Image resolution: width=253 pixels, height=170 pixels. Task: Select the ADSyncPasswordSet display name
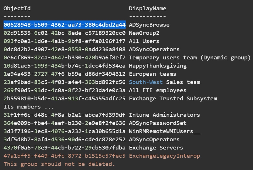pos(158,123)
